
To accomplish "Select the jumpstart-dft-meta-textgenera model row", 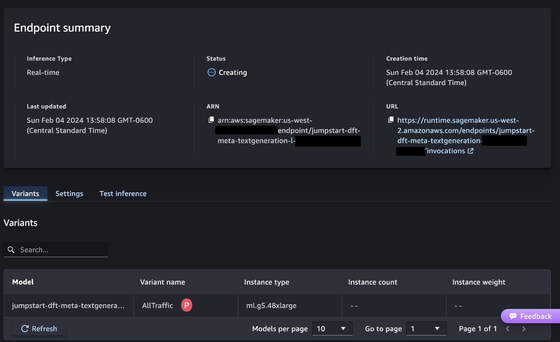I will pos(277,305).
